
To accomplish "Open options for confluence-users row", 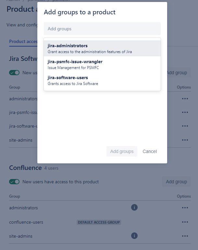I will [x=185, y=222].
